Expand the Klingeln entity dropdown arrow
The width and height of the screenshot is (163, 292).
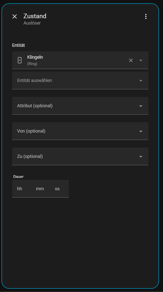coord(141,60)
